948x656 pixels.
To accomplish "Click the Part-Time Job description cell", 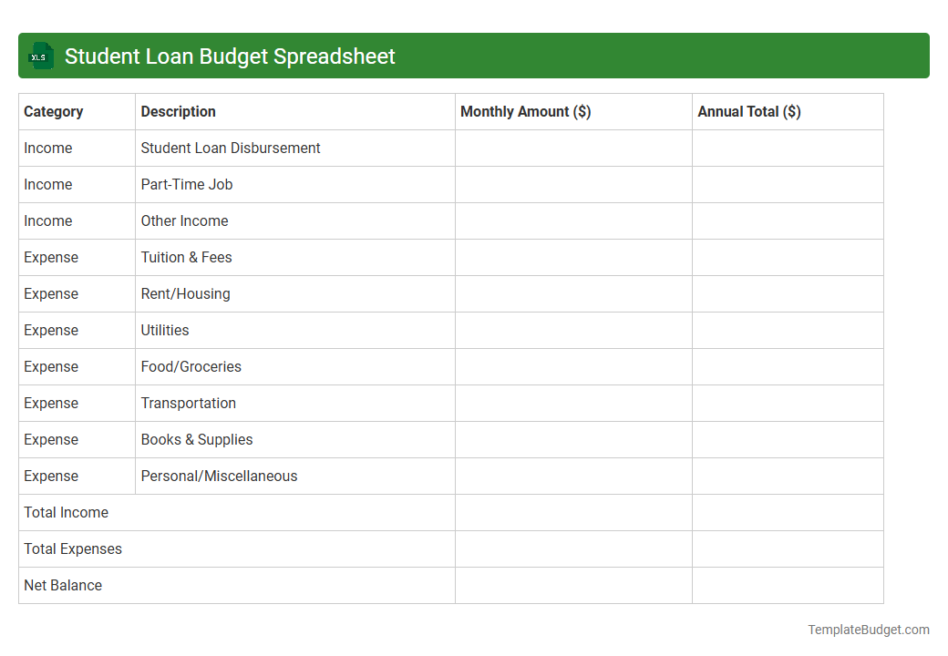I will tap(187, 184).
